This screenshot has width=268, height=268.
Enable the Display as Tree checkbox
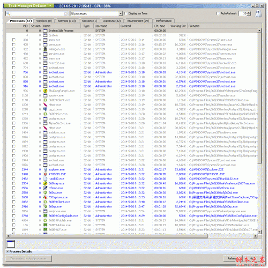[126, 13]
